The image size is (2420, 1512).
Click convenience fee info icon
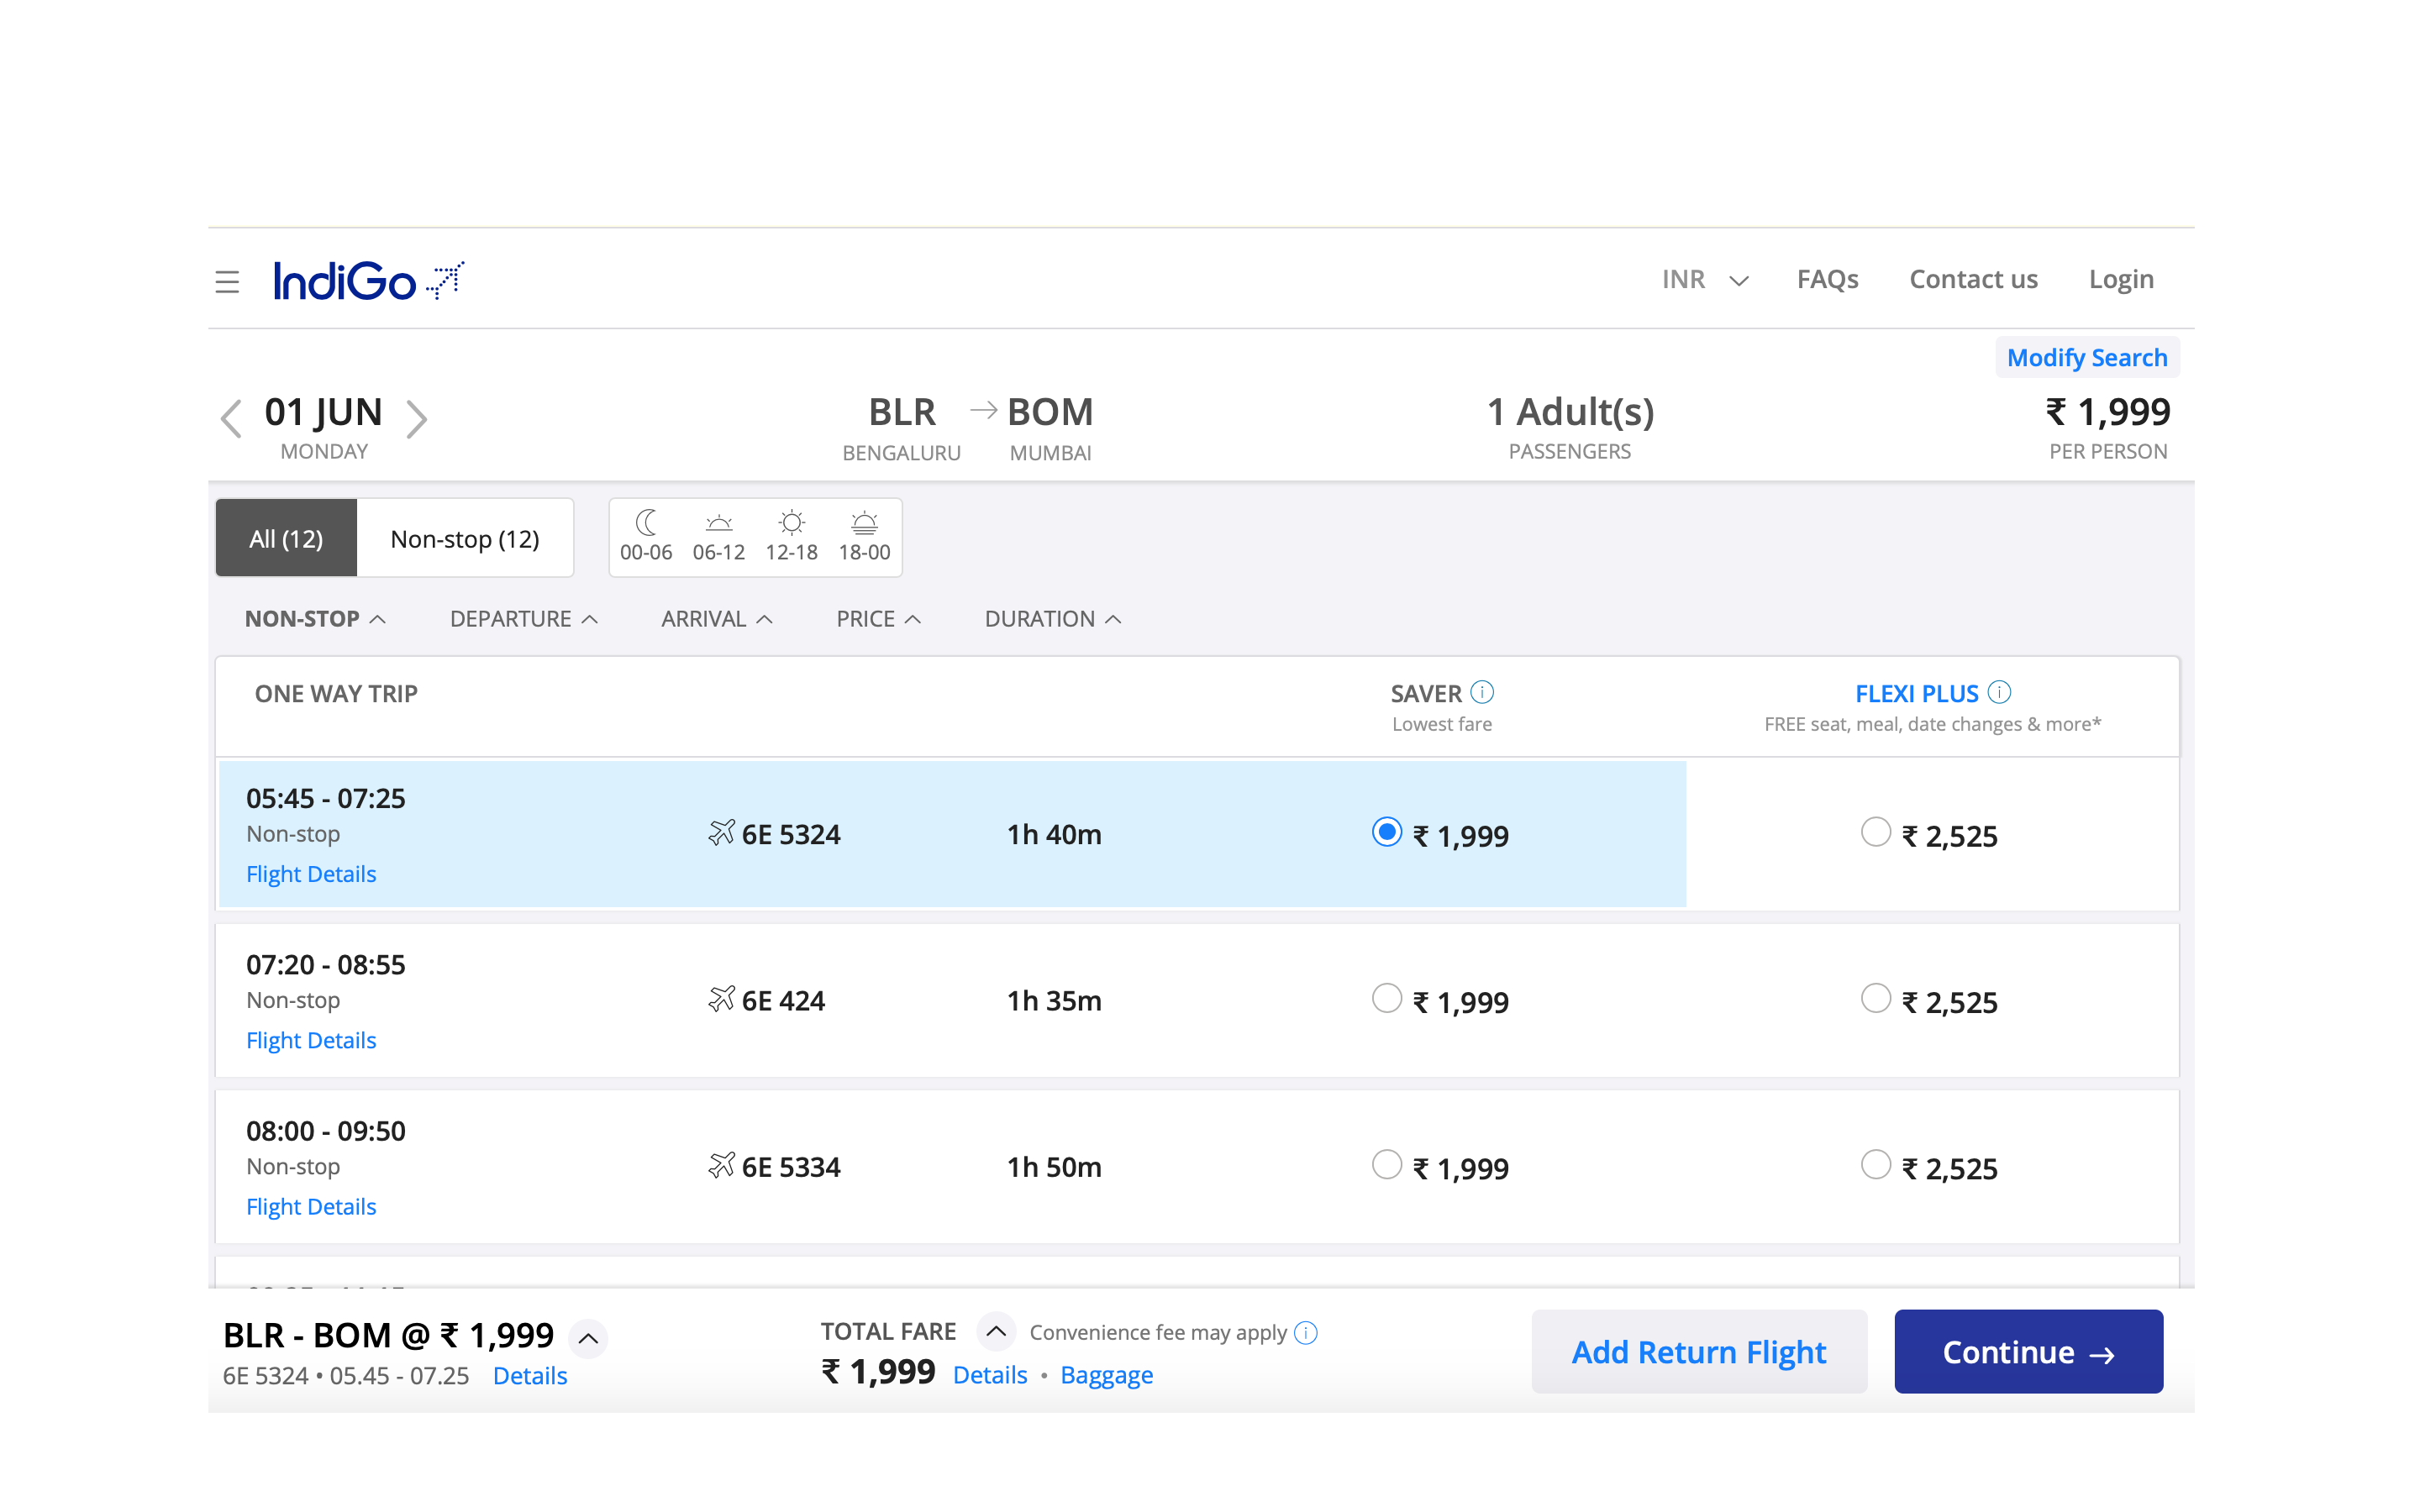tap(1306, 1332)
